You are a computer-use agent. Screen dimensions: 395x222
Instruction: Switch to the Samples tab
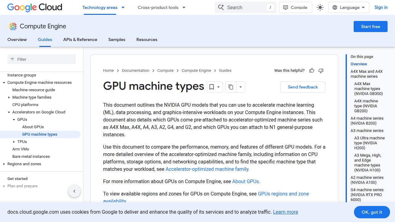[117, 39]
